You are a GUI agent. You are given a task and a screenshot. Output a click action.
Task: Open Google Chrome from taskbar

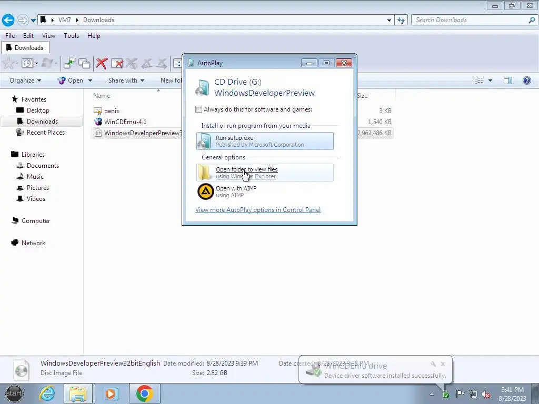click(x=145, y=393)
